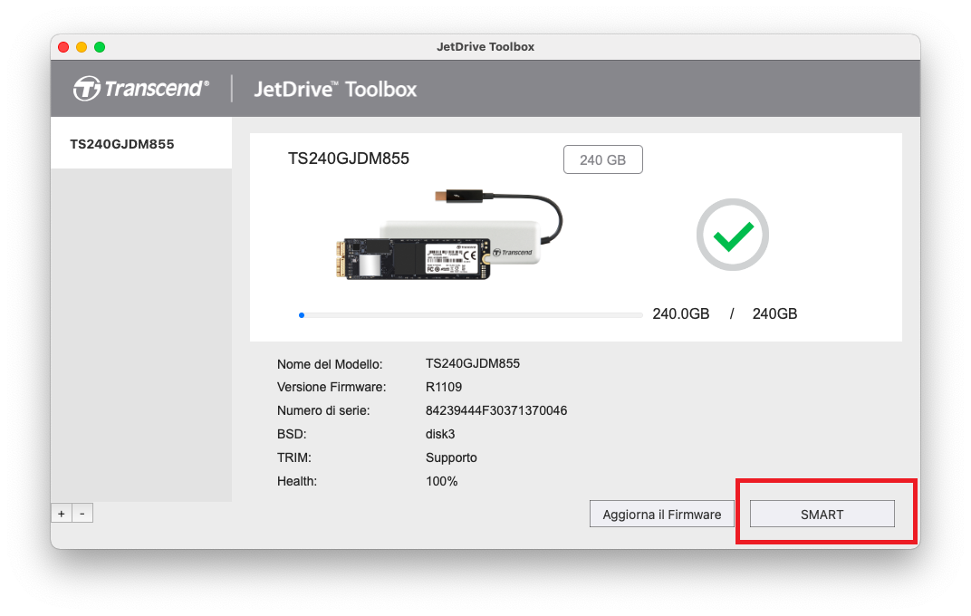This screenshot has width=971, height=616.
Task: Remove drive with the minus button
Action: click(82, 514)
